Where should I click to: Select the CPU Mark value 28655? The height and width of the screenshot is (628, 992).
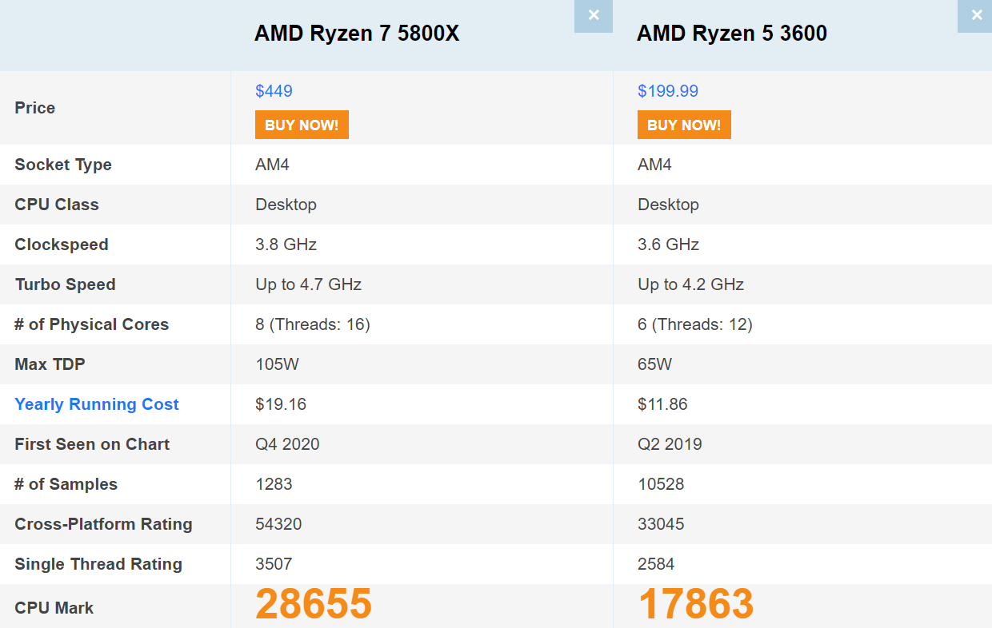coord(314,604)
